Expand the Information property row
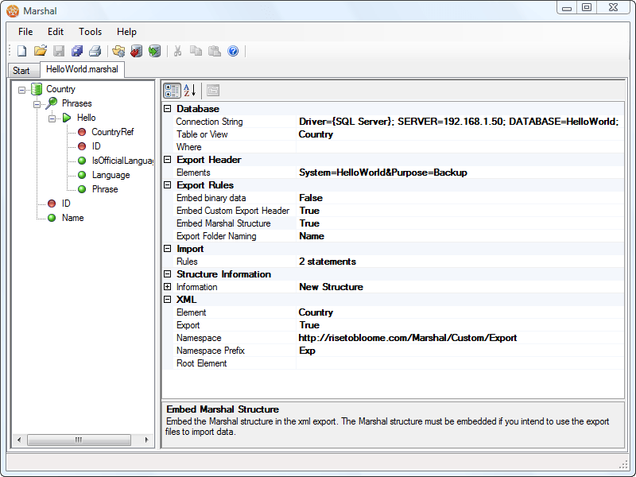Screen dimensions: 636x477 (x=168, y=287)
